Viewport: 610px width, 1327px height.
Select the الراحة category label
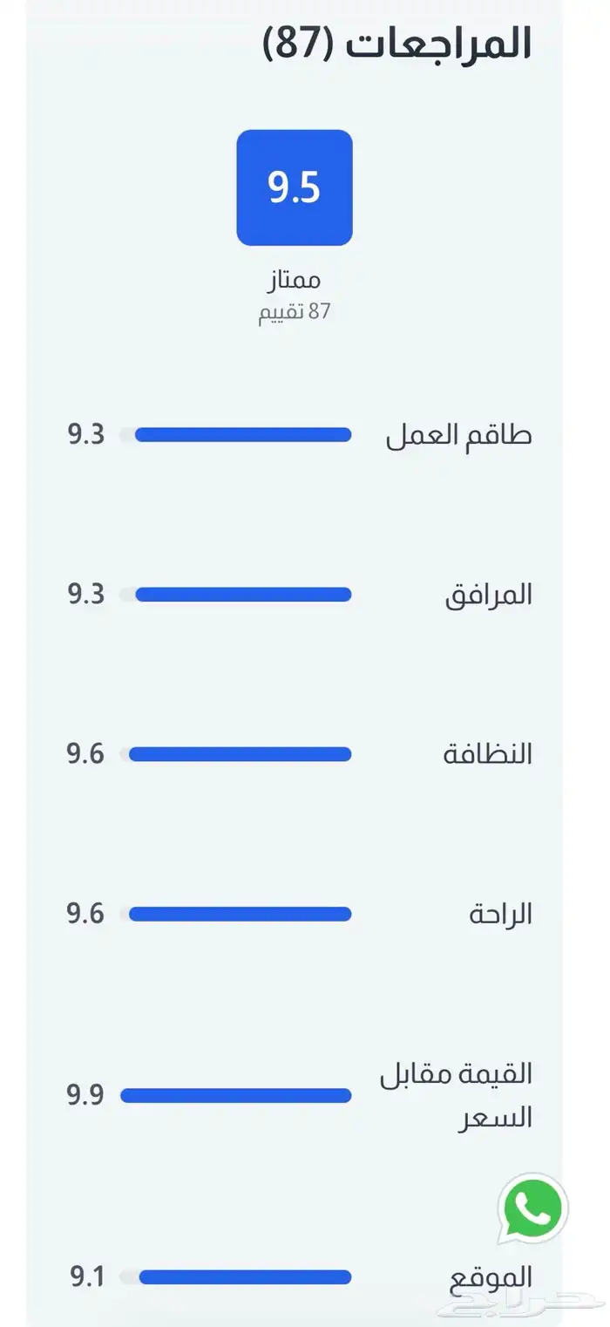click(500, 914)
